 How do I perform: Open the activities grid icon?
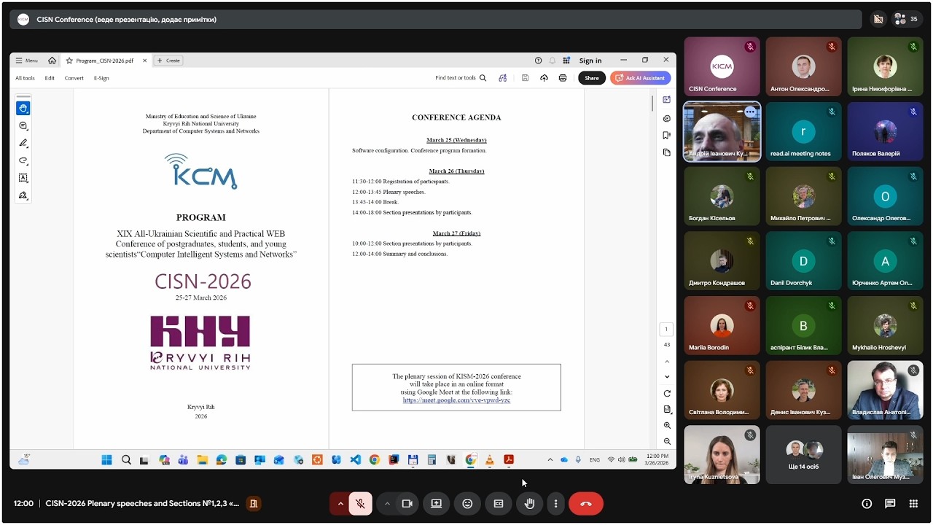tap(913, 503)
